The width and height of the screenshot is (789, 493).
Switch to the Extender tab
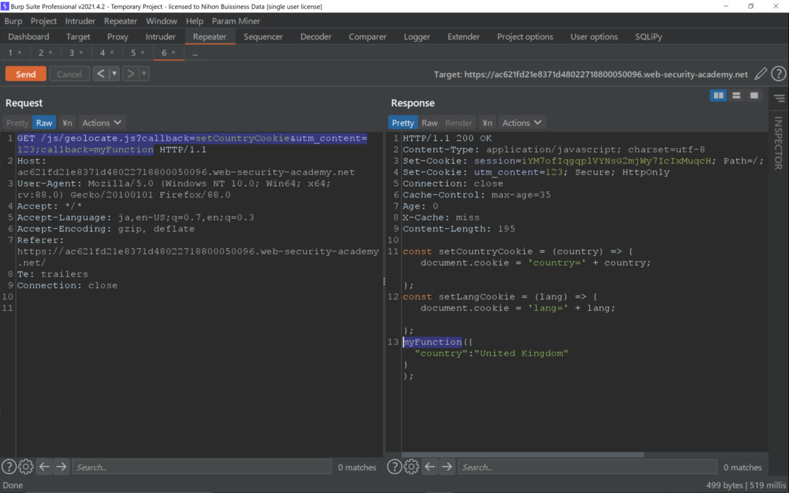click(464, 37)
